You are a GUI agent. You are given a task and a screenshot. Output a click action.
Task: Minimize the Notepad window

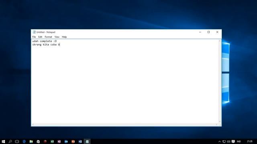pyautogui.click(x=200, y=32)
